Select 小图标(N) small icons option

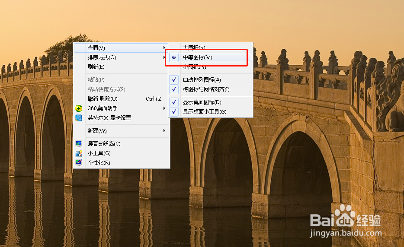click(x=211, y=67)
